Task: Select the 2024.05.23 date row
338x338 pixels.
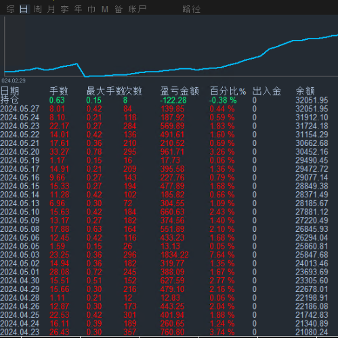Action: point(20,126)
